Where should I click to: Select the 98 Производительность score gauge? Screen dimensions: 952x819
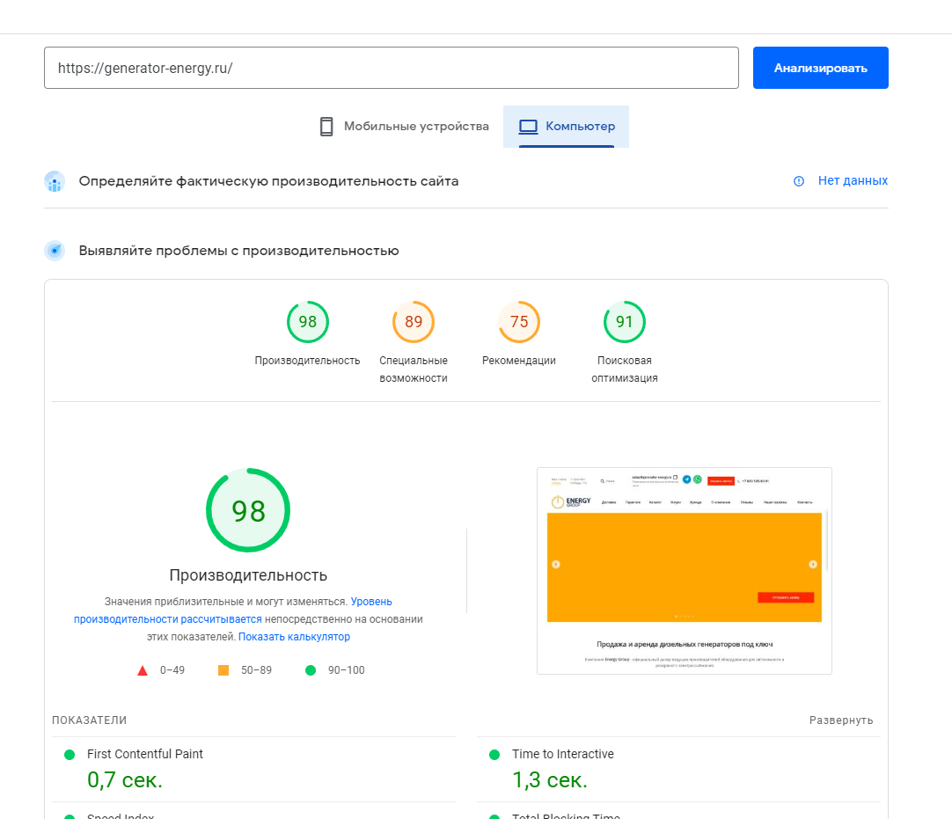pyautogui.click(x=307, y=322)
